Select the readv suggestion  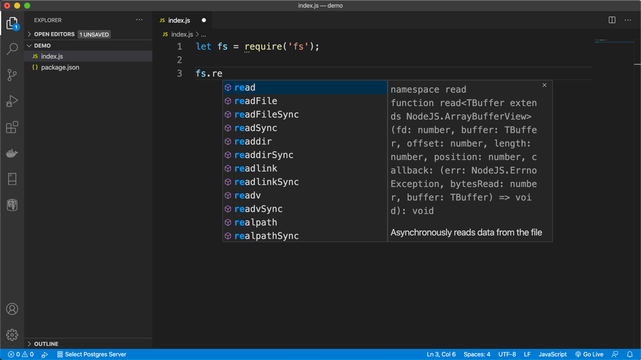[305, 195]
